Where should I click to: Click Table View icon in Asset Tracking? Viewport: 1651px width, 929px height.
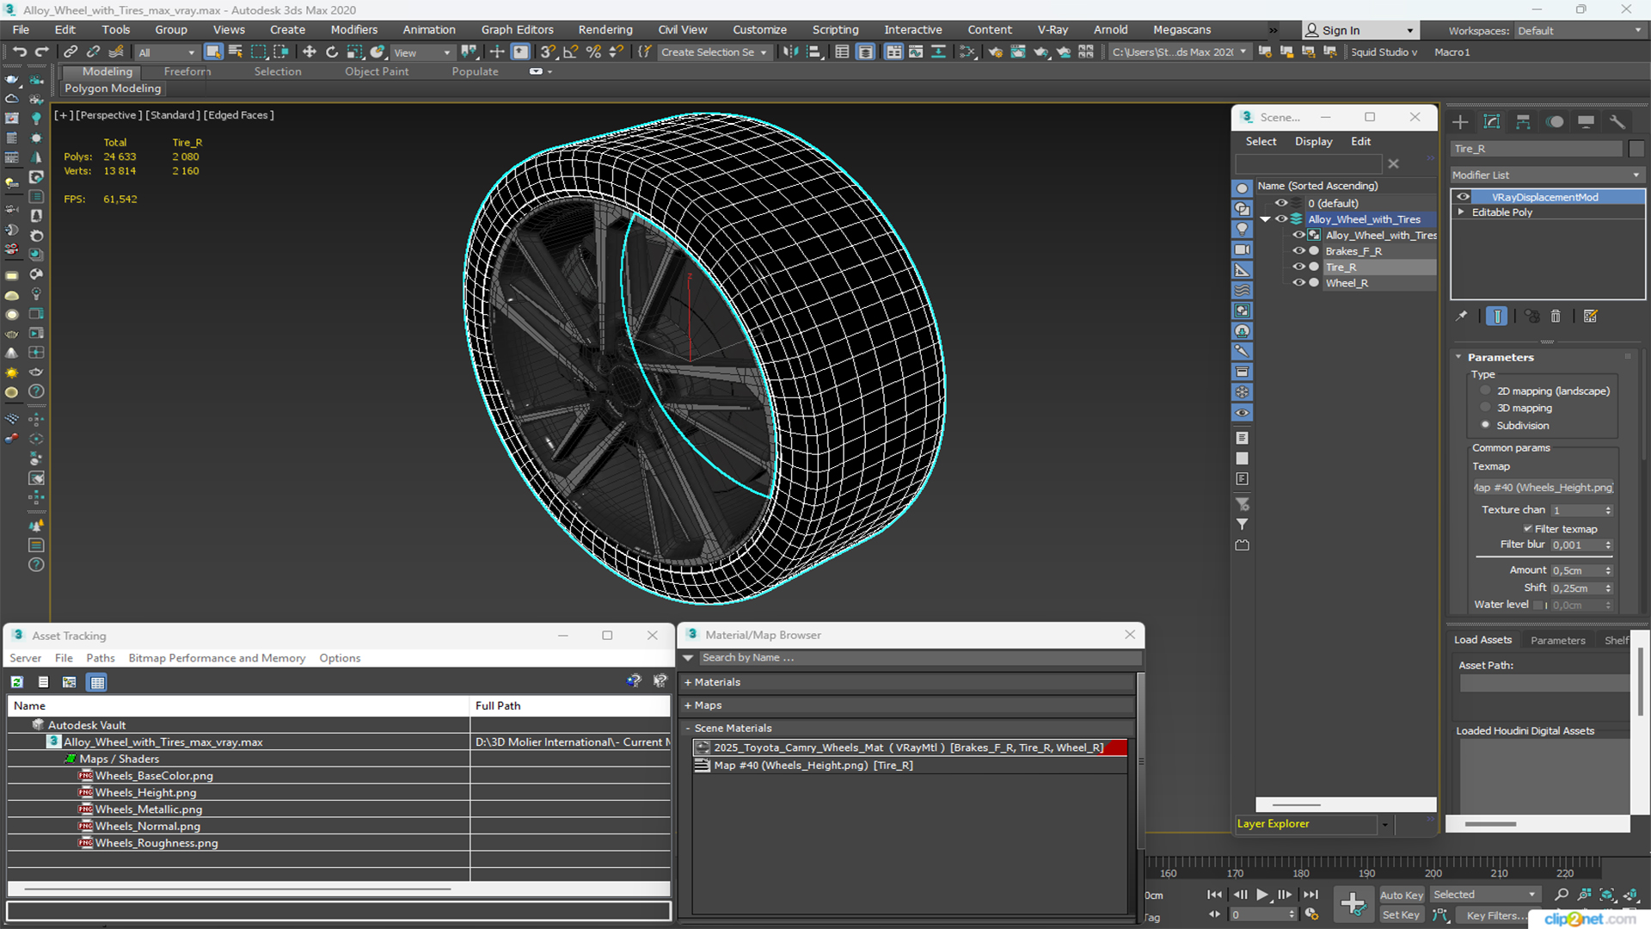click(97, 682)
